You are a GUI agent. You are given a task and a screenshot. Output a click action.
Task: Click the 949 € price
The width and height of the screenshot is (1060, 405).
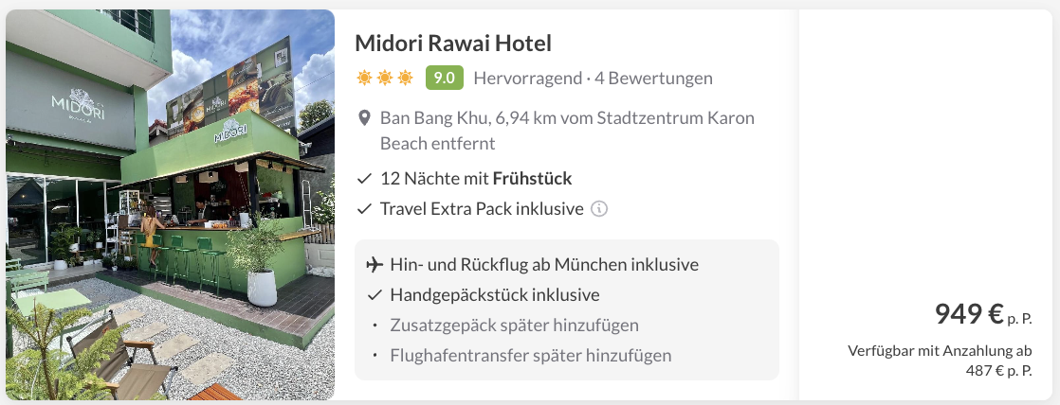click(x=969, y=313)
